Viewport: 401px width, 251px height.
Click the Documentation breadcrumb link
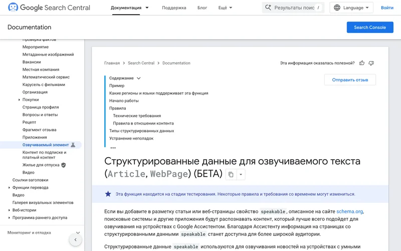point(176,63)
